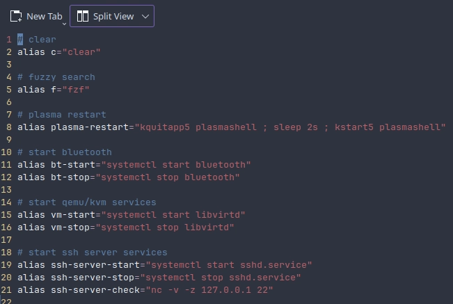Click the "systemctl stop bluetooth" string

tap(168, 177)
